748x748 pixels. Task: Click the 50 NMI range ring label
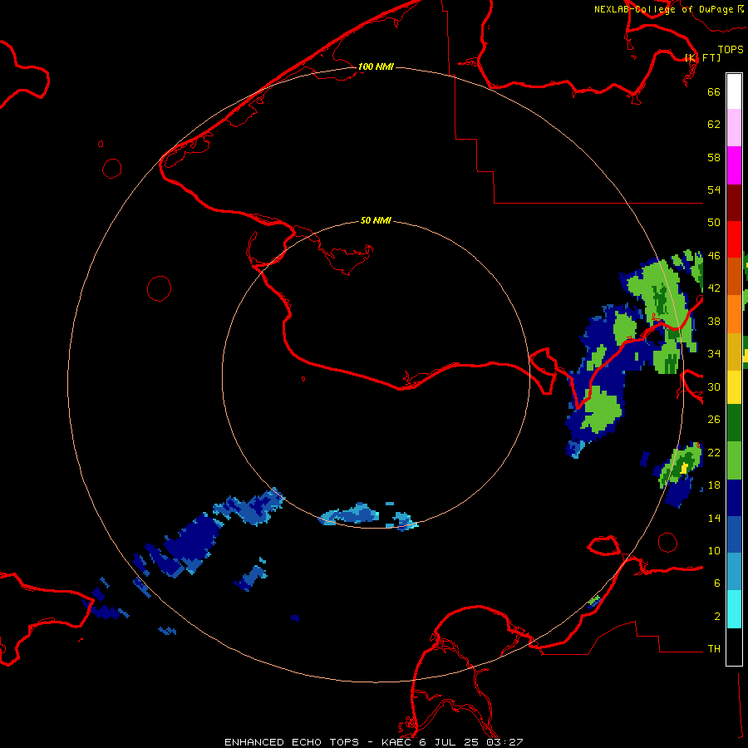(x=376, y=220)
